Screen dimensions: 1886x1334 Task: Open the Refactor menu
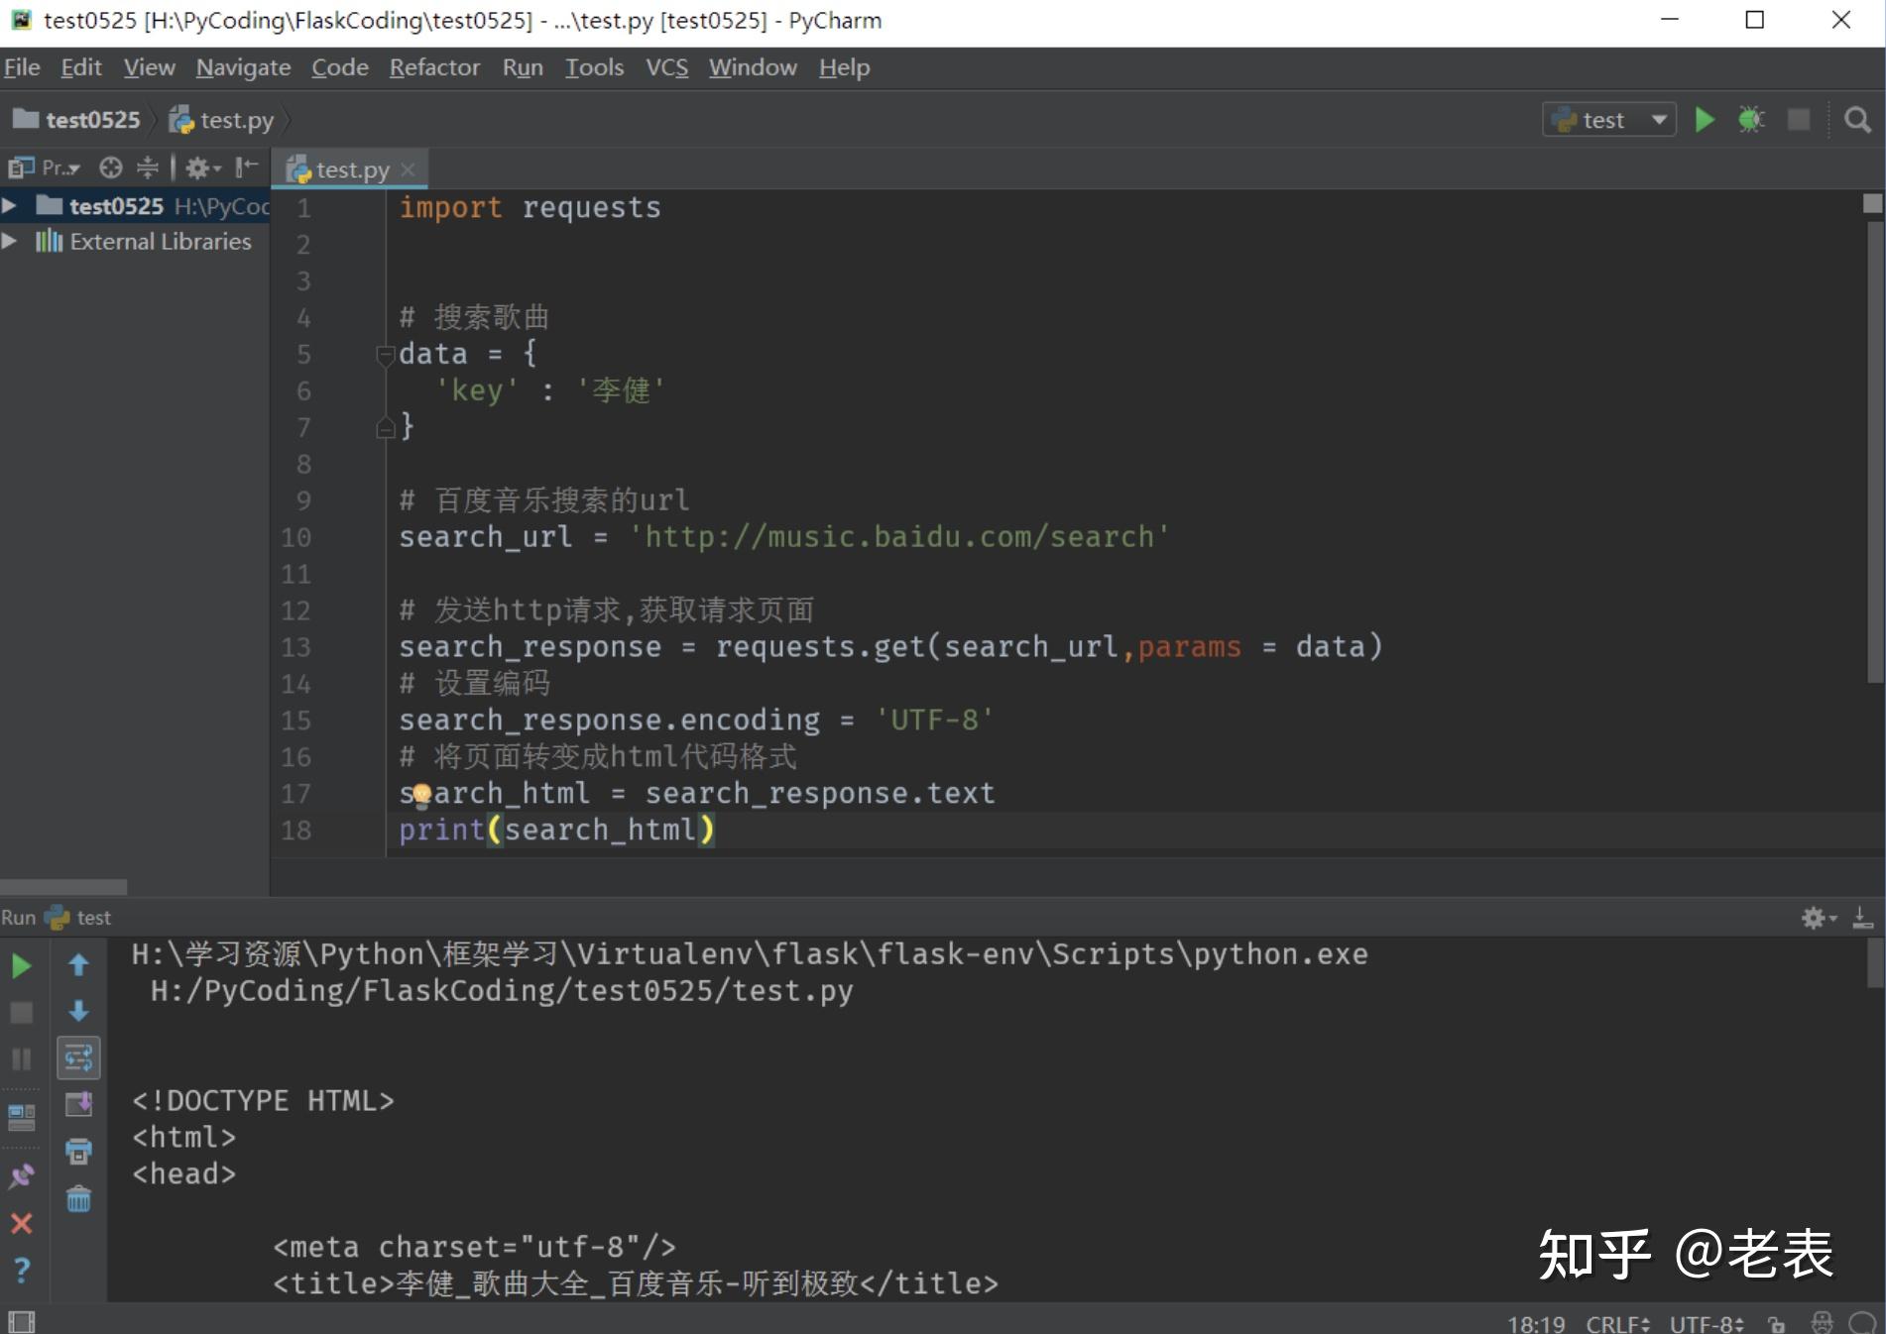434,67
